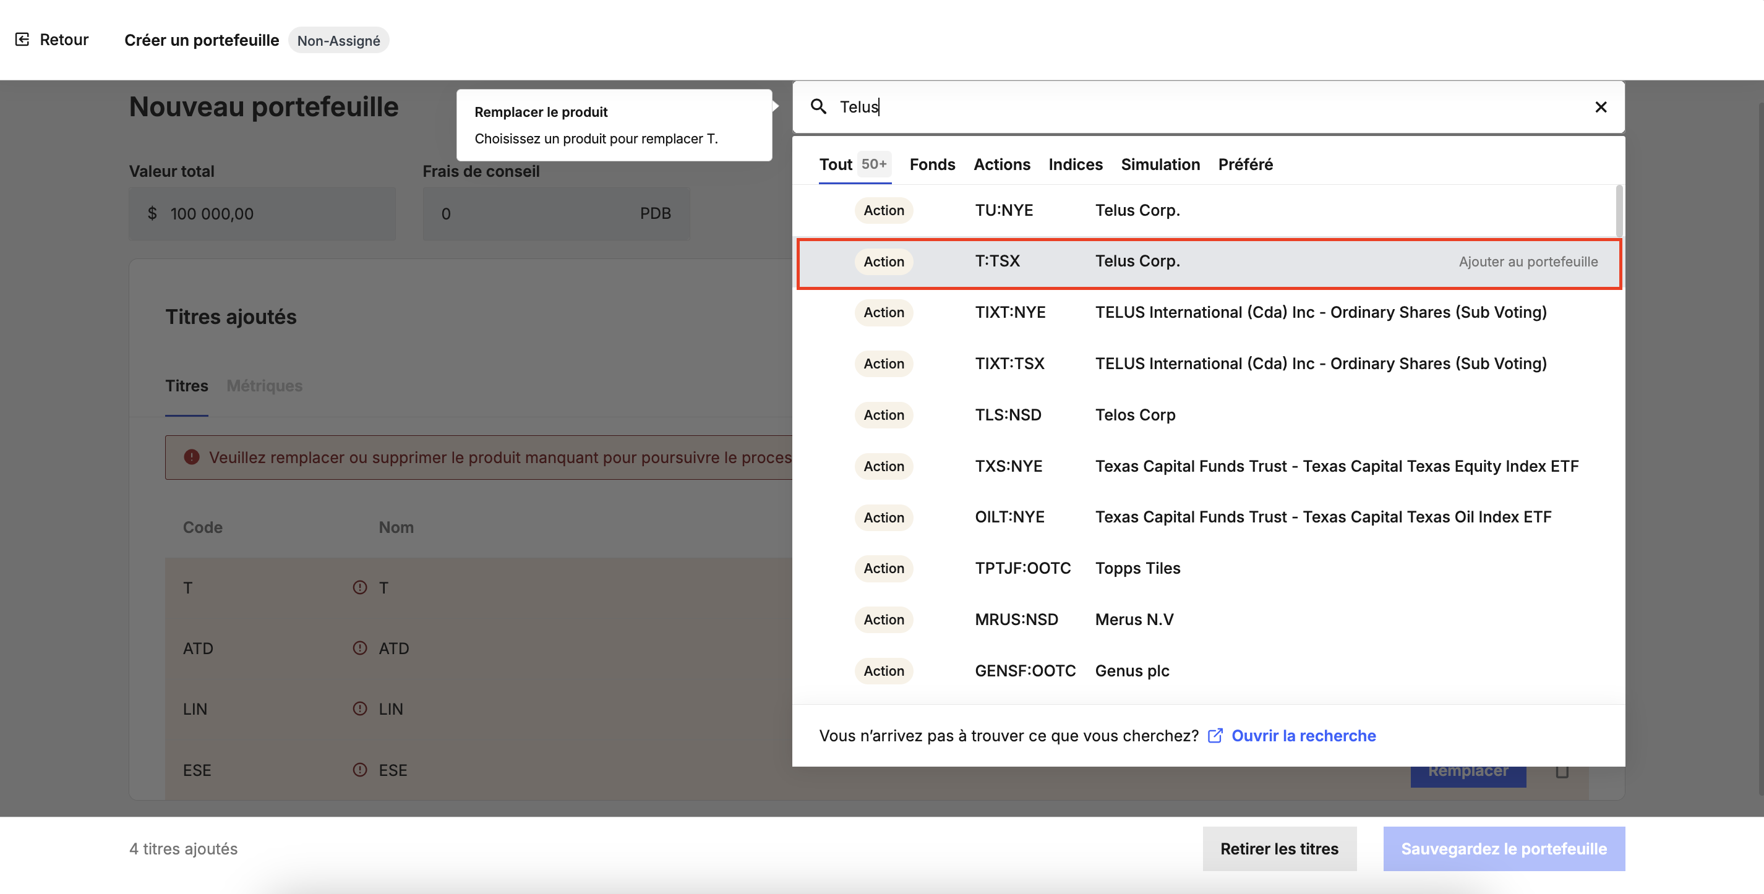Click the Non-Assigné badge

[338, 40]
